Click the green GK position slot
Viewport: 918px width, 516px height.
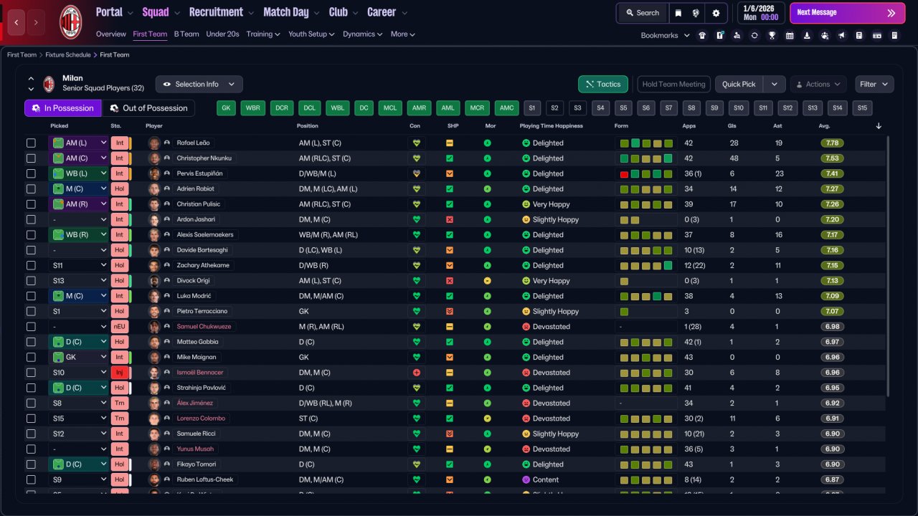coord(227,108)
